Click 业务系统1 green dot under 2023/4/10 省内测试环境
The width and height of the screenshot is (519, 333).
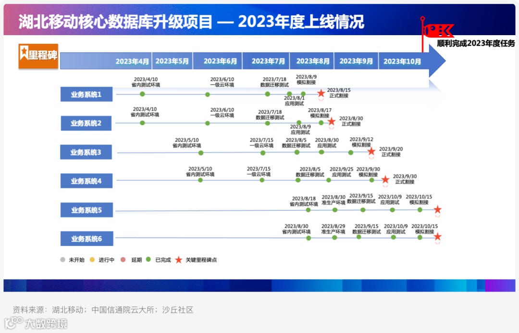point(142,94)
